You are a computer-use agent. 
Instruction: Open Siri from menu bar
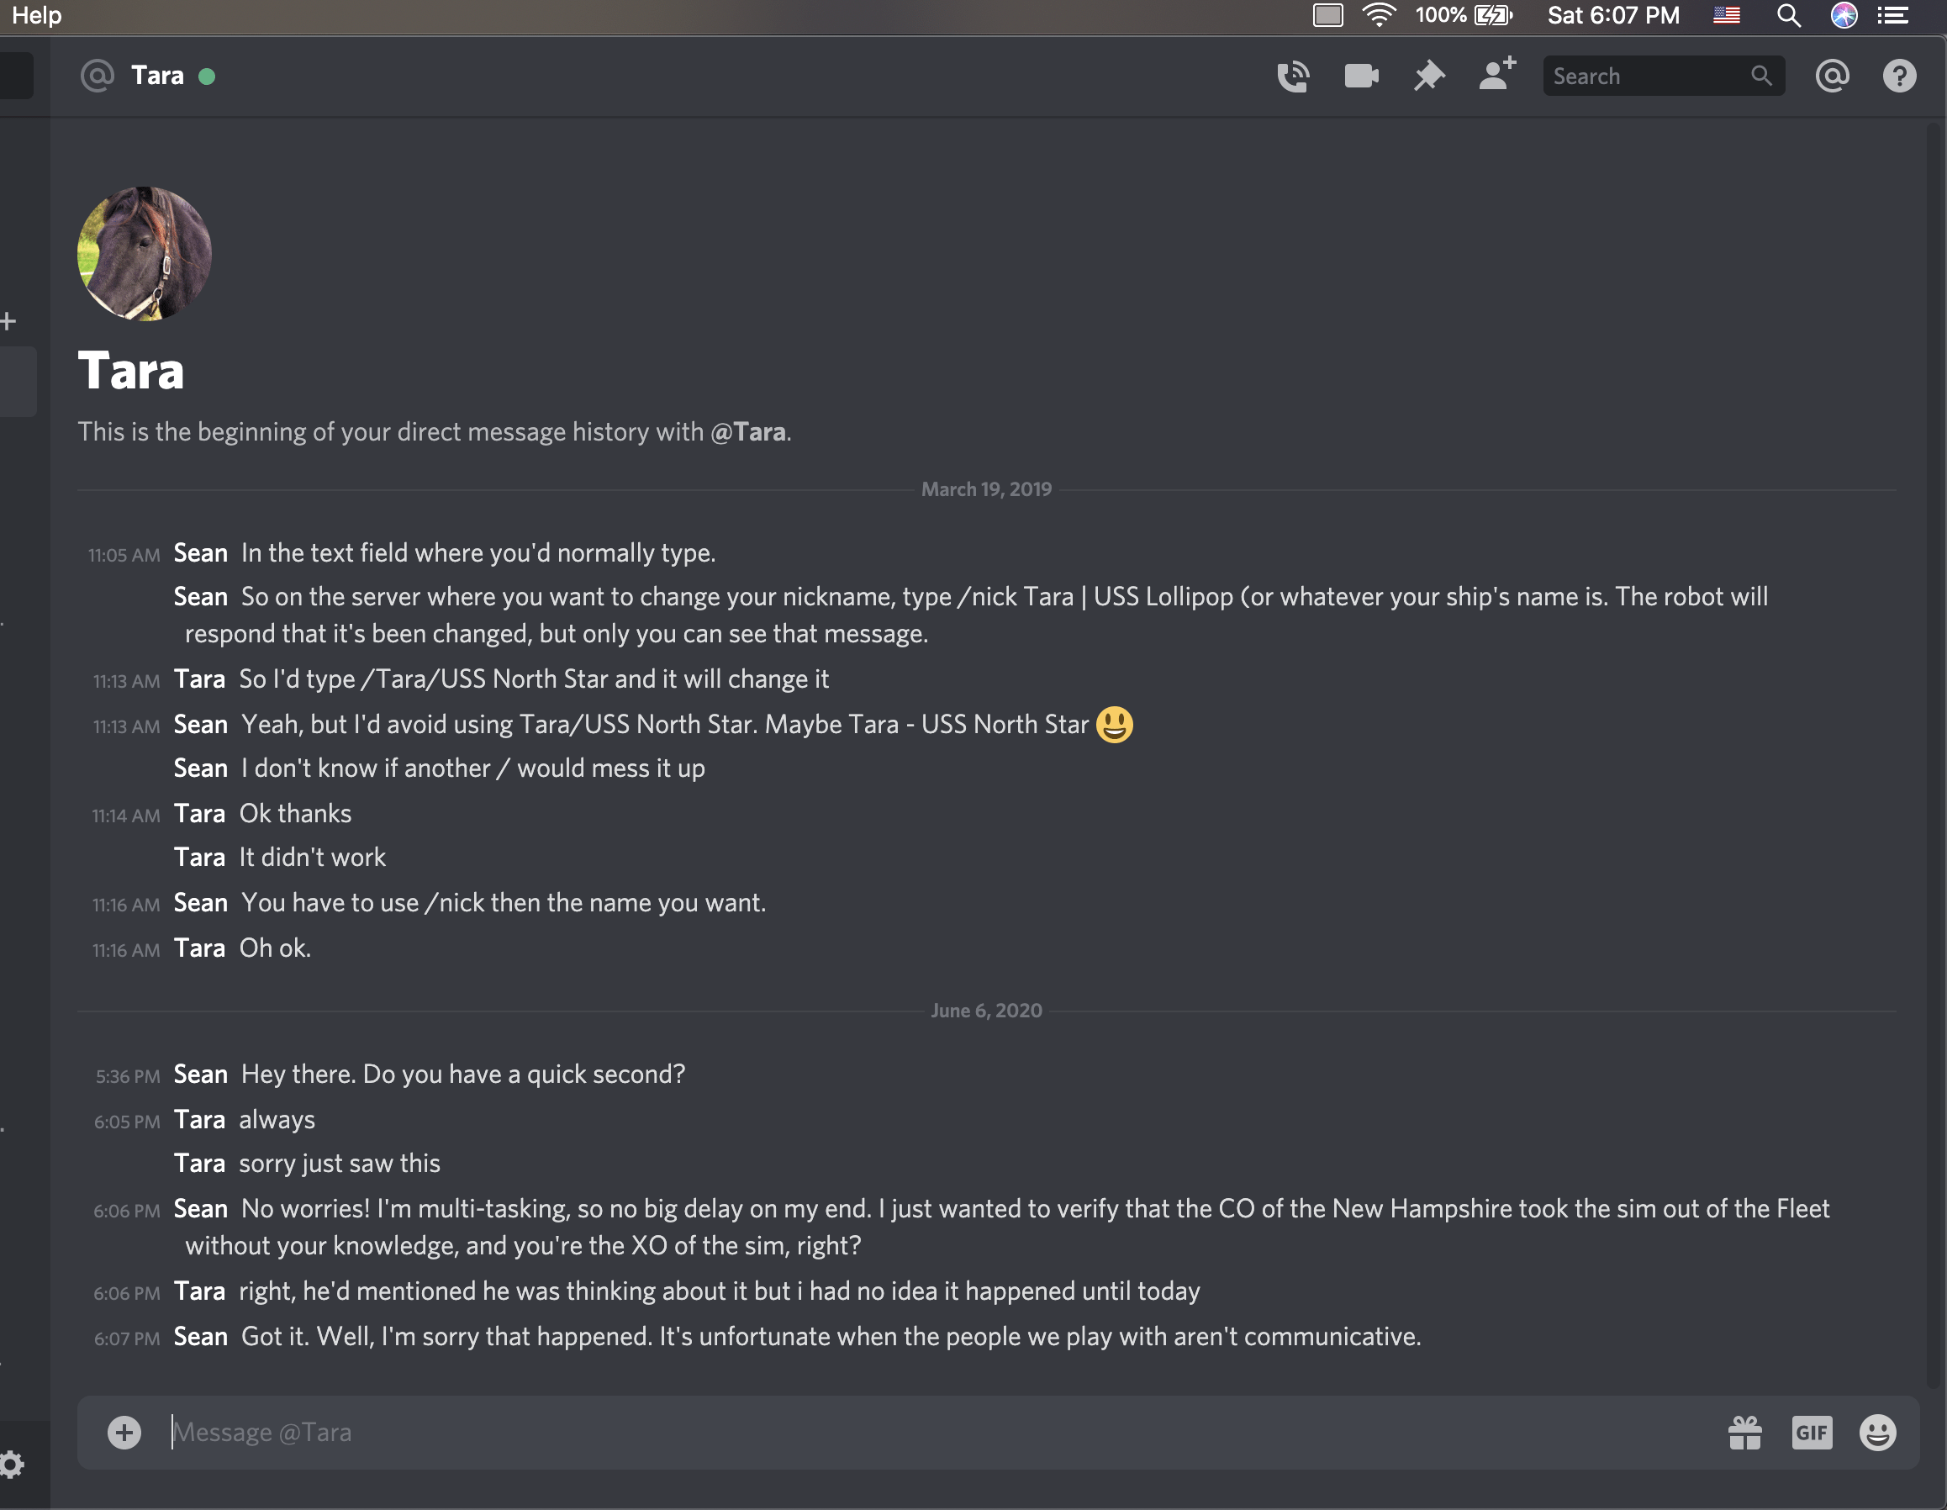pyautogui.click(x=1844, y=15)
